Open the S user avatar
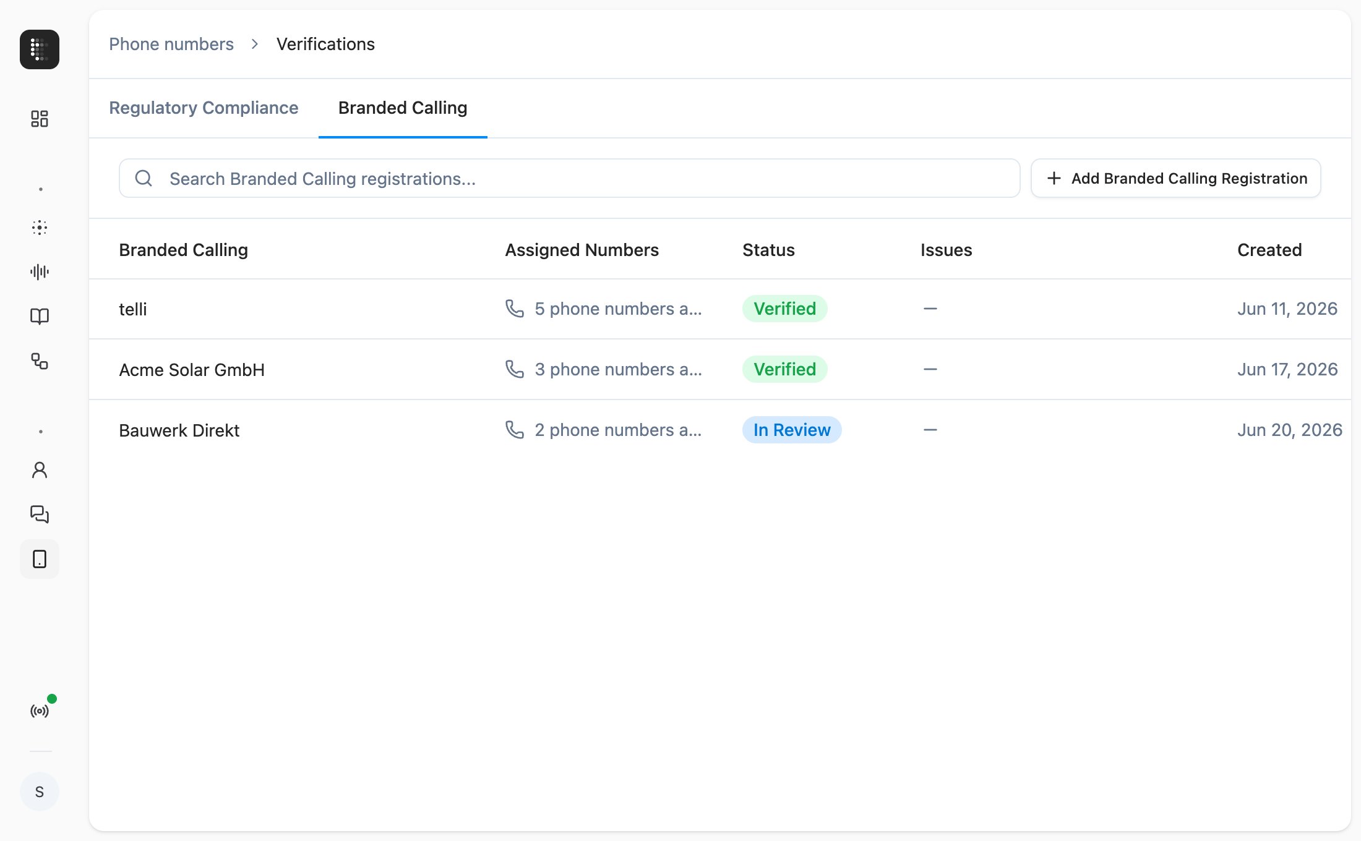1361x841 pixels. coord(40,792)
